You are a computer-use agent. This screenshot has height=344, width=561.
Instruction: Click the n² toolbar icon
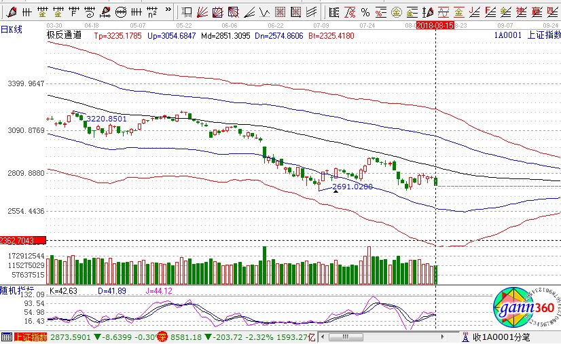152,12
